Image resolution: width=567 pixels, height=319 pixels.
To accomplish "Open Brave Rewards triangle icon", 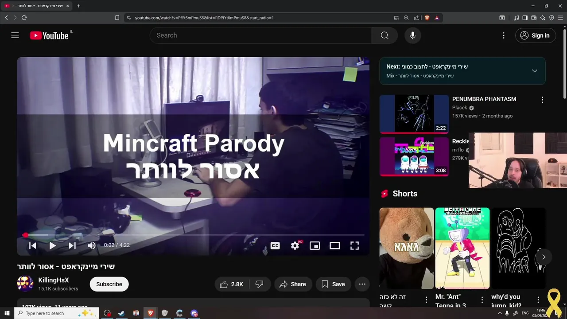I will click(x=437, y=18).
